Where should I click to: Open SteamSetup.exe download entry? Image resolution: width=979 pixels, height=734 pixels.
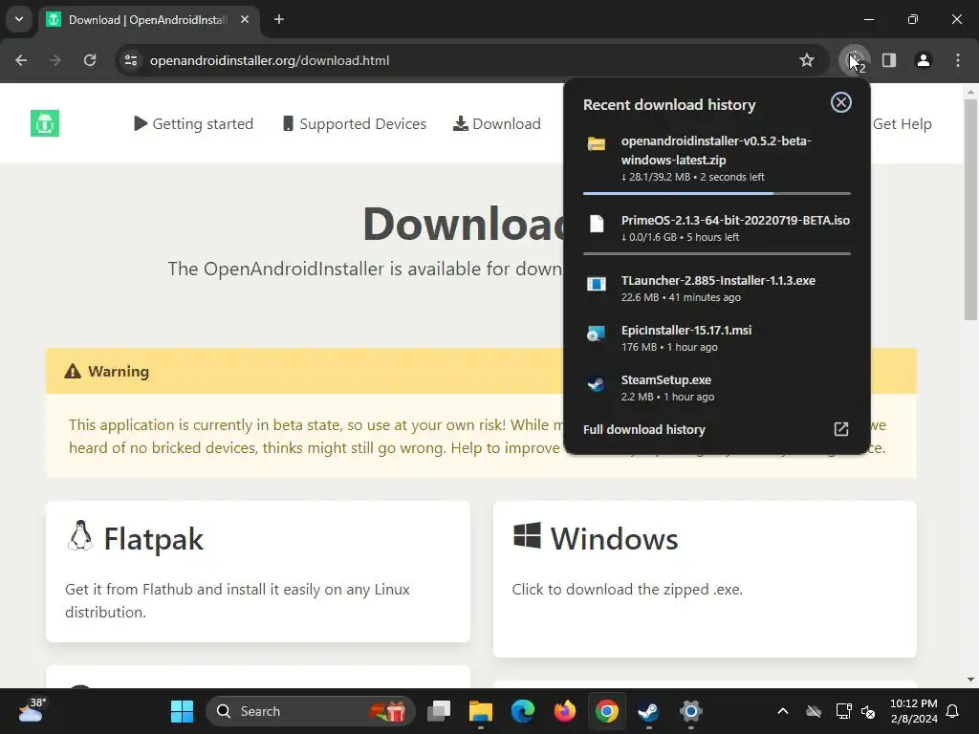pyautogui.click(x=717, y=388)
